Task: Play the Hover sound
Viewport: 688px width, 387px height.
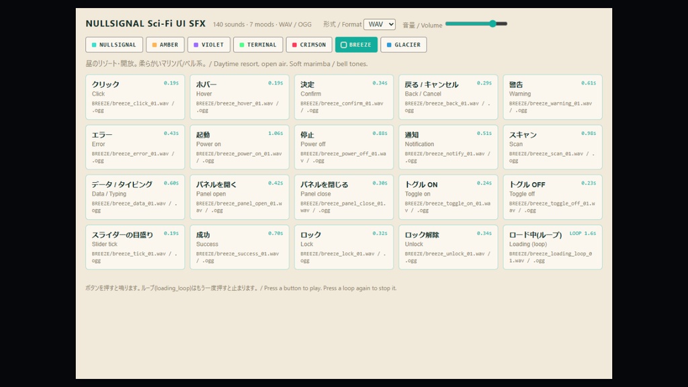Action: [240, 97]
